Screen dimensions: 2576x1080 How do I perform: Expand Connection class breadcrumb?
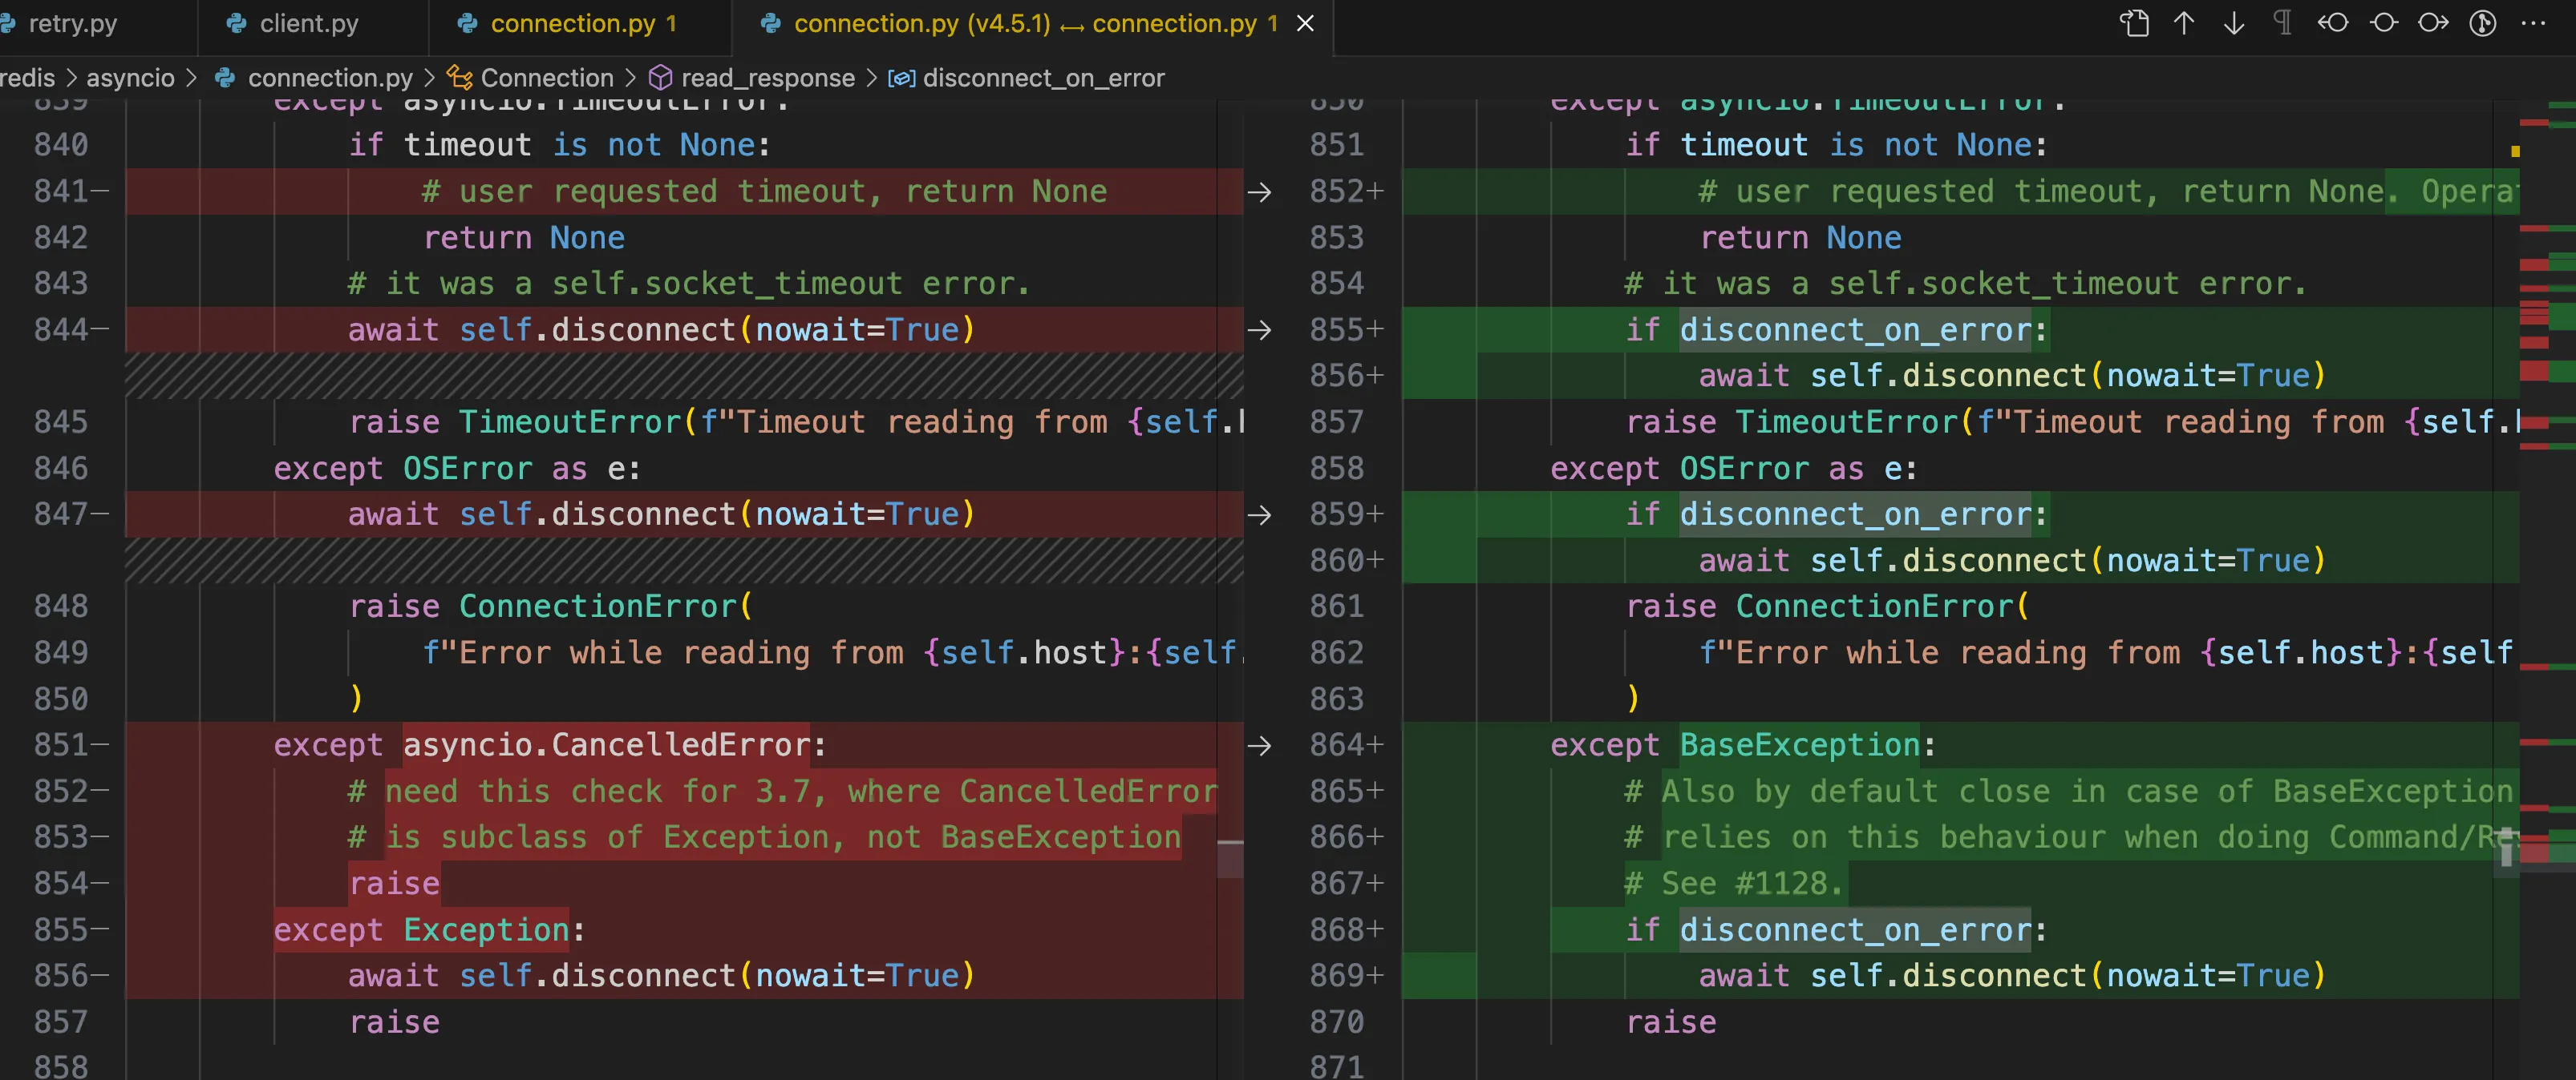[546, 78]
